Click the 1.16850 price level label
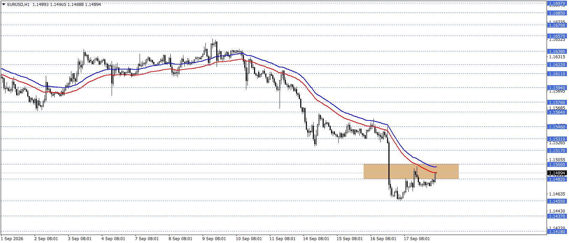569x243 pixels. pos(556,13)
